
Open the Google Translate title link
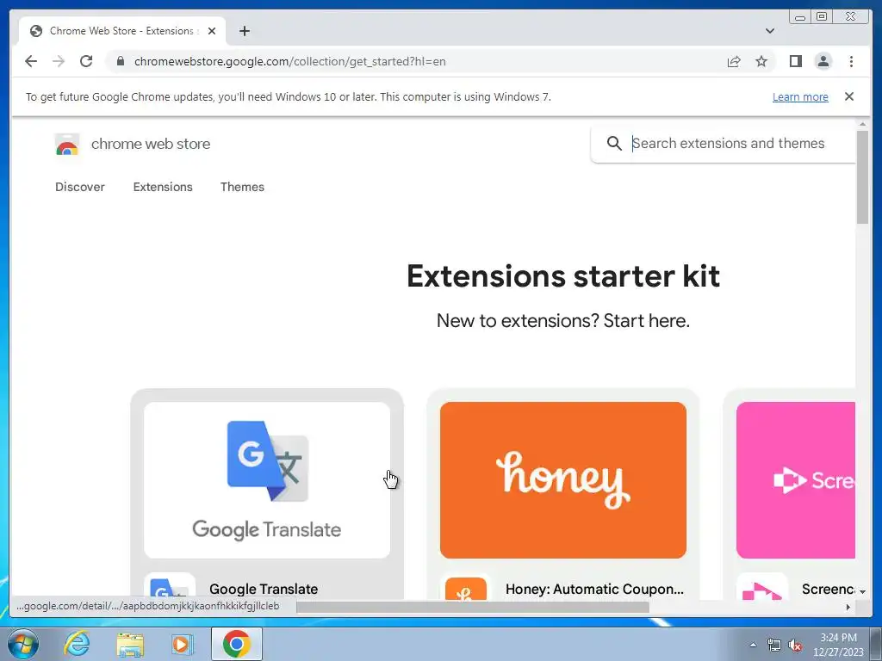264,589
